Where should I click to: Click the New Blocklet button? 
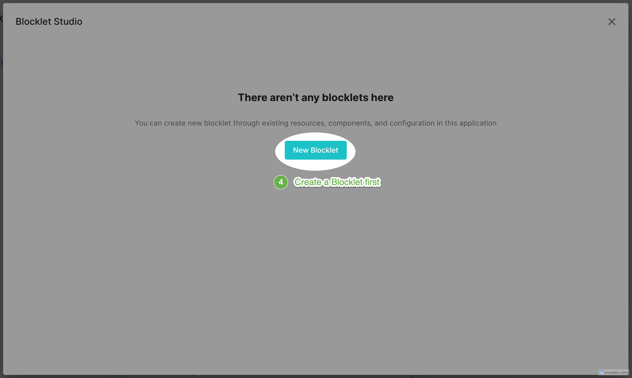315,150
